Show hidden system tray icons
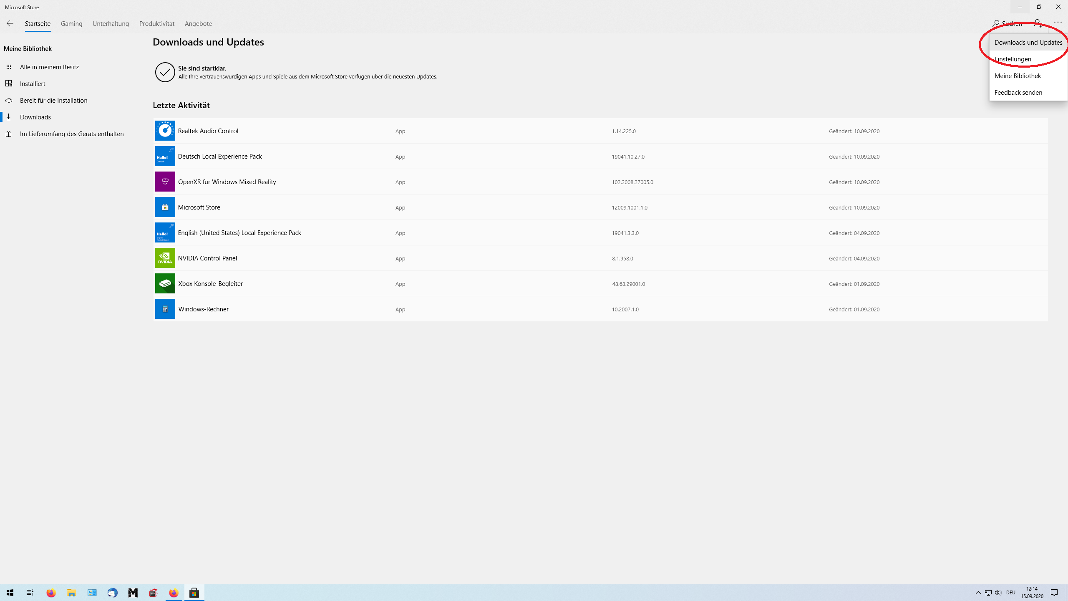The width and height of the screenshot is (1068, 601). 978,593
